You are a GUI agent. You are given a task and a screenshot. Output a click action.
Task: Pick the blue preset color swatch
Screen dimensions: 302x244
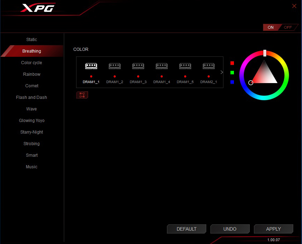click(232, 82)
